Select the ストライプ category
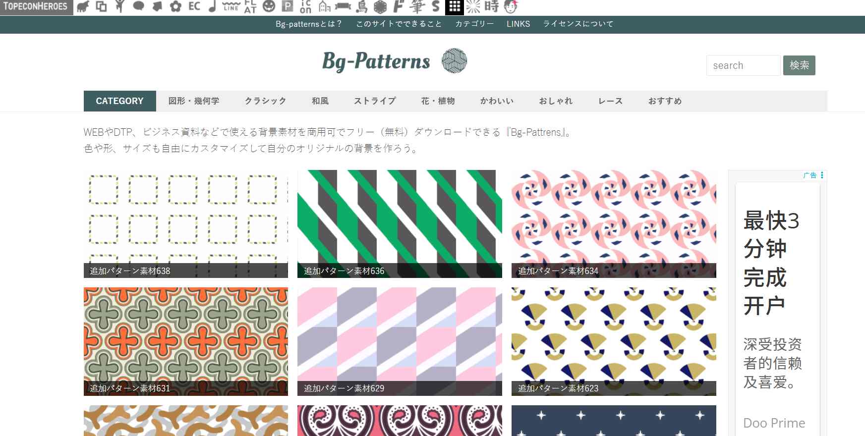The height and width of the screenshot is (436, 865). point(375,101)
